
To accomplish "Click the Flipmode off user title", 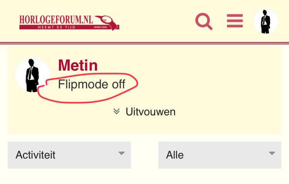I will click(92, 84).
